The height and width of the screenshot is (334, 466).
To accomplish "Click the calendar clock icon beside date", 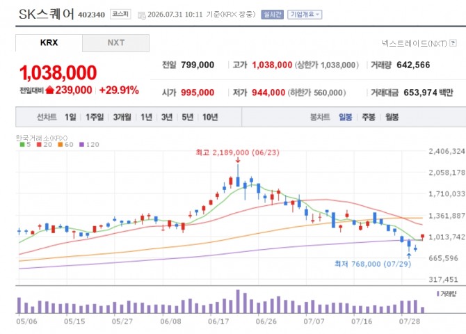I will (142, 15).
